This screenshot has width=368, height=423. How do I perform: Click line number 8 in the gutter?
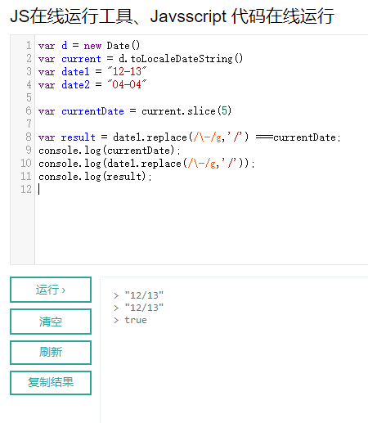pos(29,137)
